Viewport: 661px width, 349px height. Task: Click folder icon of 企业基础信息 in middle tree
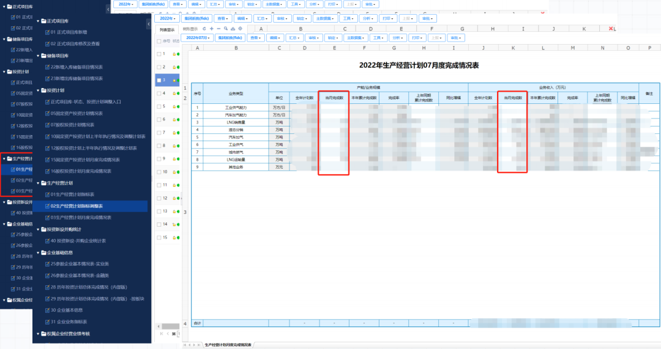click(x=44, y=252)
